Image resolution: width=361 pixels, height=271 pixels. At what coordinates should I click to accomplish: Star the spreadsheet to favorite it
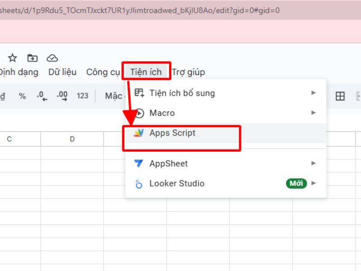12,58
